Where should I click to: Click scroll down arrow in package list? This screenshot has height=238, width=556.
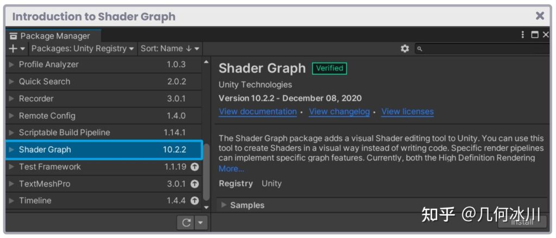pos(206,207)
